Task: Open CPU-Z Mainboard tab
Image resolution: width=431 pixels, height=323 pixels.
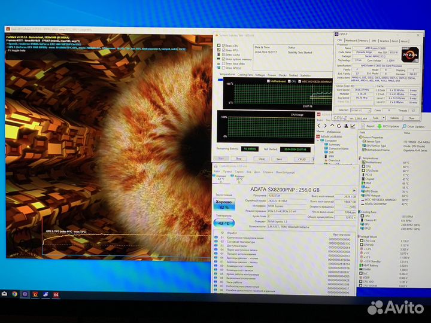Action: tap(351, 41)
